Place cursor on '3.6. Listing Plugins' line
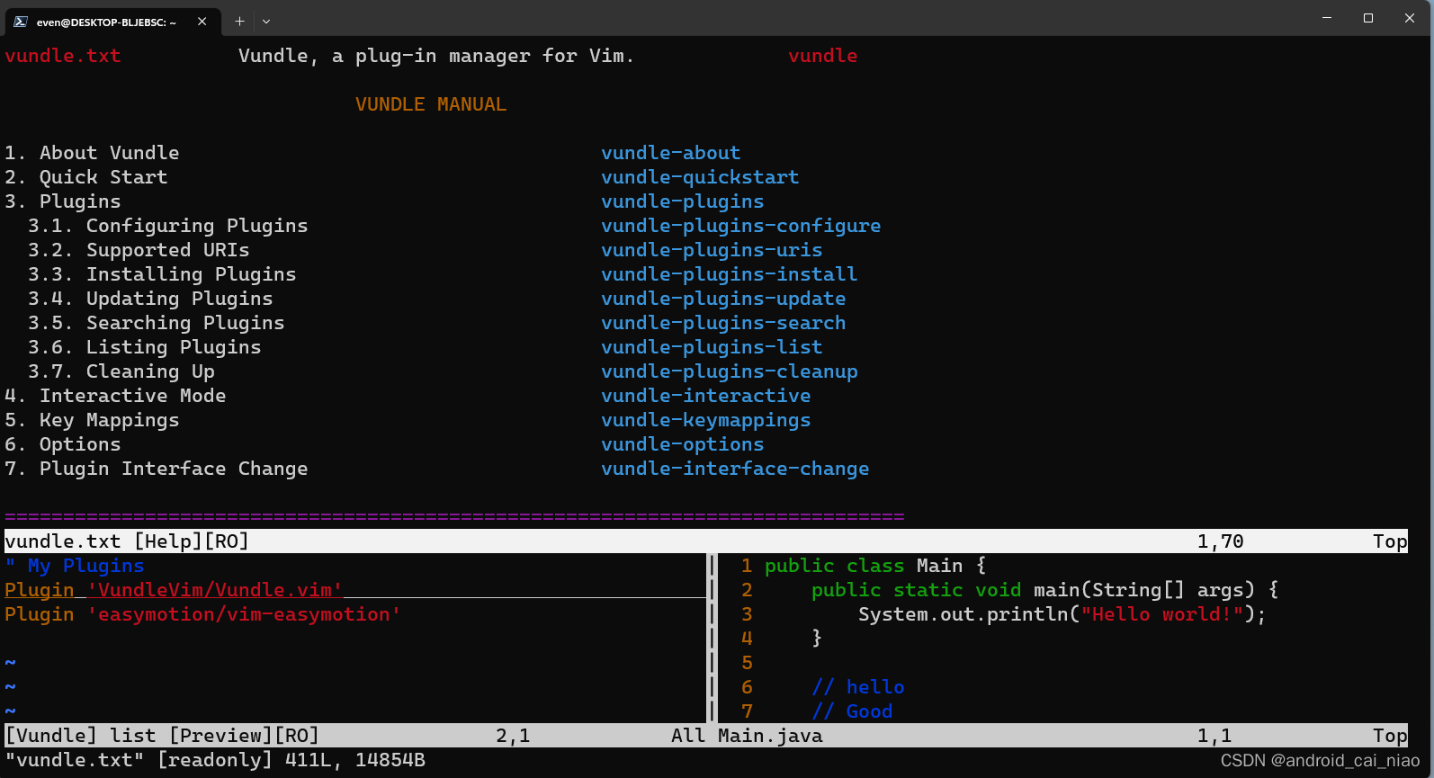 (145, 347)
